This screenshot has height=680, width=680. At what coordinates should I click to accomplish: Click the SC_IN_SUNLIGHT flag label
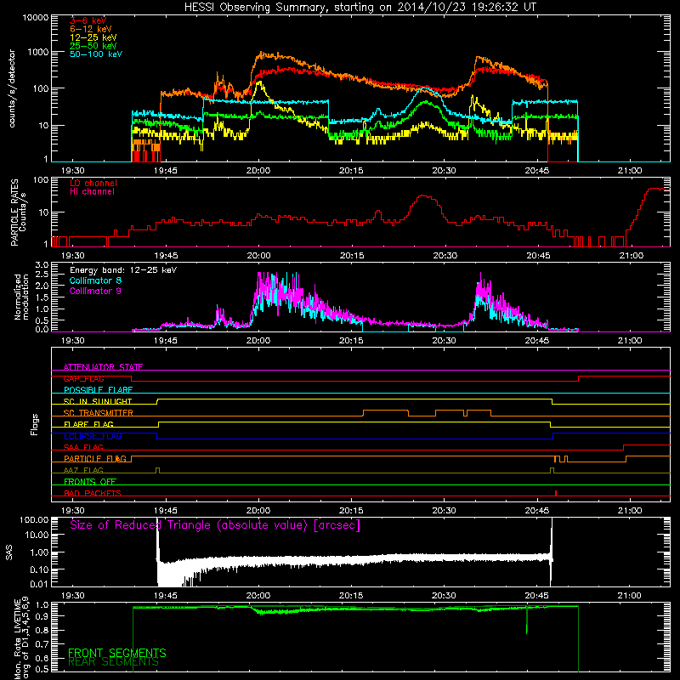[98, 401]
